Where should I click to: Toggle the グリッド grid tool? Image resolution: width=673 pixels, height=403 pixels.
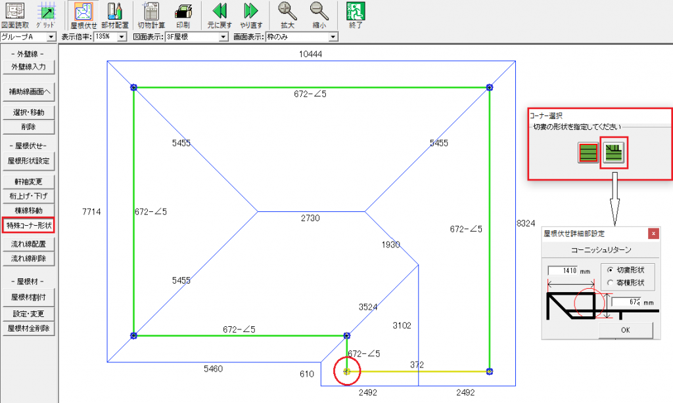45,15
